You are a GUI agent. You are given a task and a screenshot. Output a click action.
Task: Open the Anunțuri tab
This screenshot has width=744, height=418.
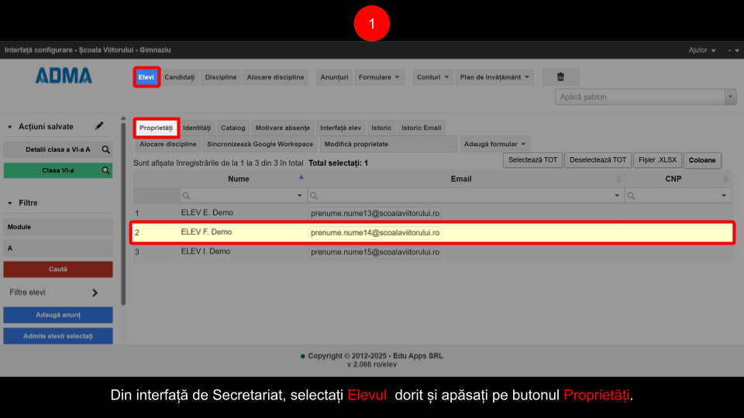(334, 77)
